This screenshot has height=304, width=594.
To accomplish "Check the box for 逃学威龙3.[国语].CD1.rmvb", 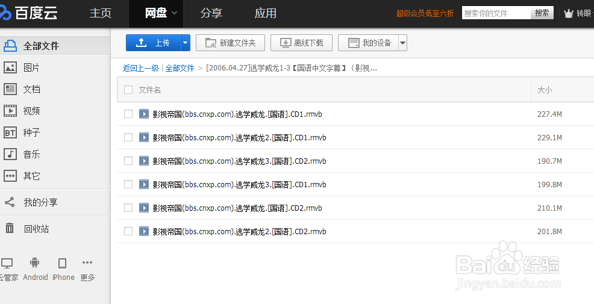I will pos(128,184).
